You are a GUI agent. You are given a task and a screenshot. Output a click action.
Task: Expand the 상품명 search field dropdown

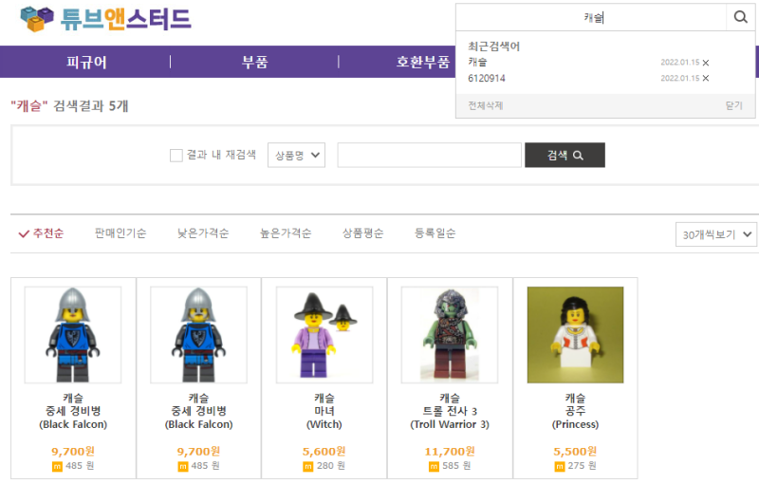(296, 156)
